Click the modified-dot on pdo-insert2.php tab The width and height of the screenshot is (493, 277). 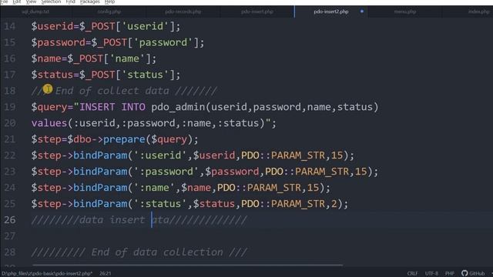pos(362,12)
